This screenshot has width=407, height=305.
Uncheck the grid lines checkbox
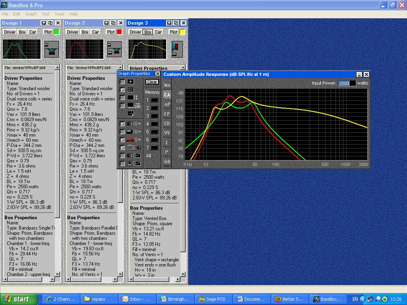pos(122,90)
